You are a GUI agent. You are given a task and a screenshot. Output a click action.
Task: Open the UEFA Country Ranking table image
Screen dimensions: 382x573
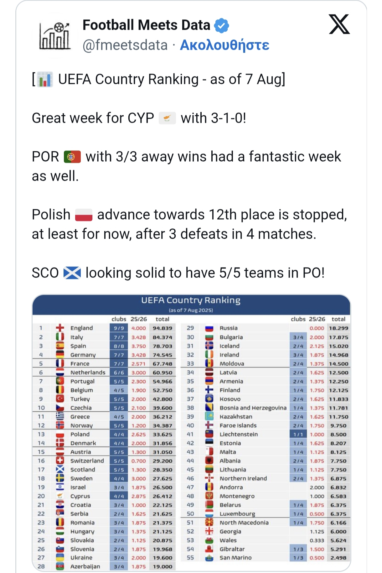pos(191,433)
